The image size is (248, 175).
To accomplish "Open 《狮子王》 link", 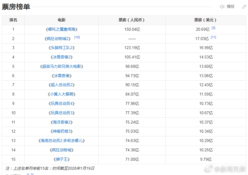I will pyautogui.click(x=61, y=159).
